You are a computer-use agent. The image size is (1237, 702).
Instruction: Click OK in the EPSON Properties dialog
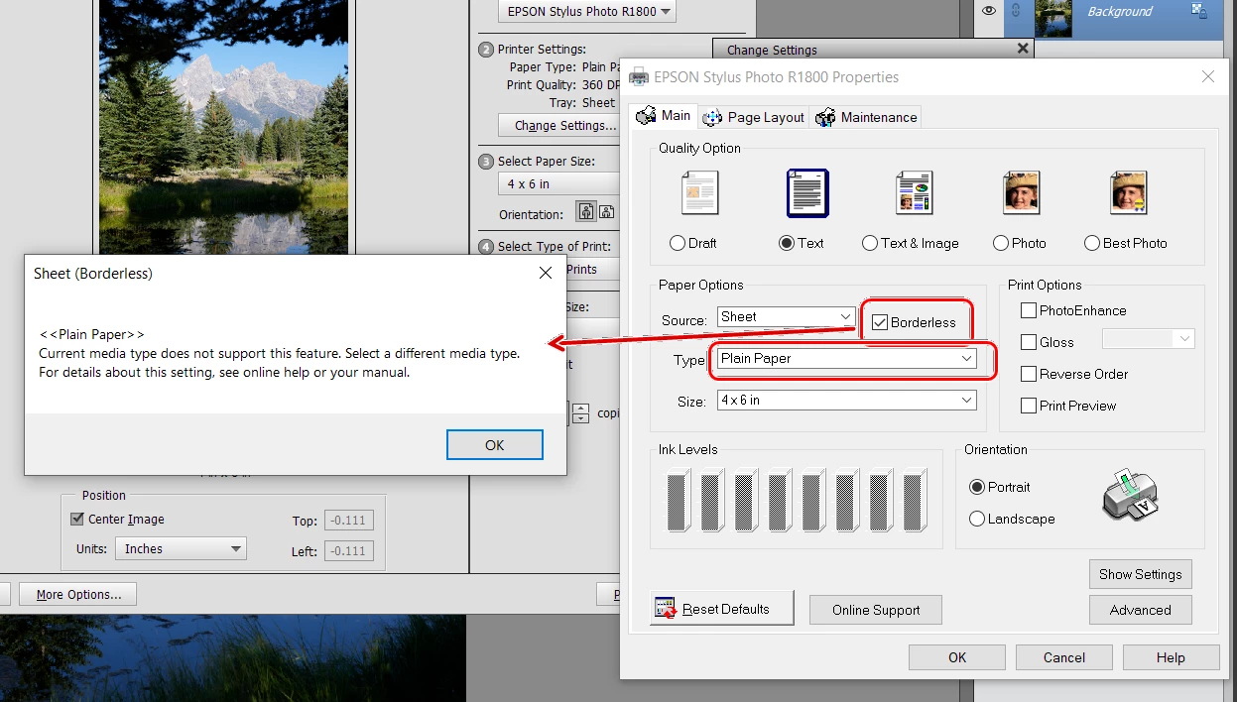[957, 657]
